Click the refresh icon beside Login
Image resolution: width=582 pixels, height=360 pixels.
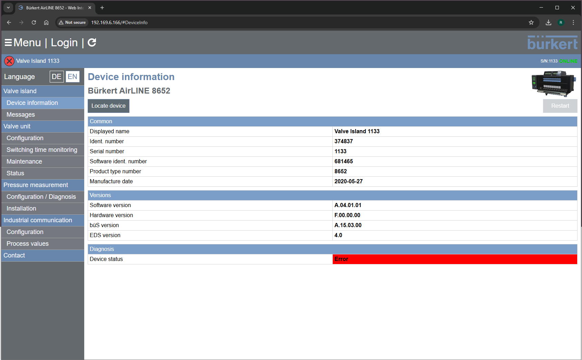coord(92,42)
